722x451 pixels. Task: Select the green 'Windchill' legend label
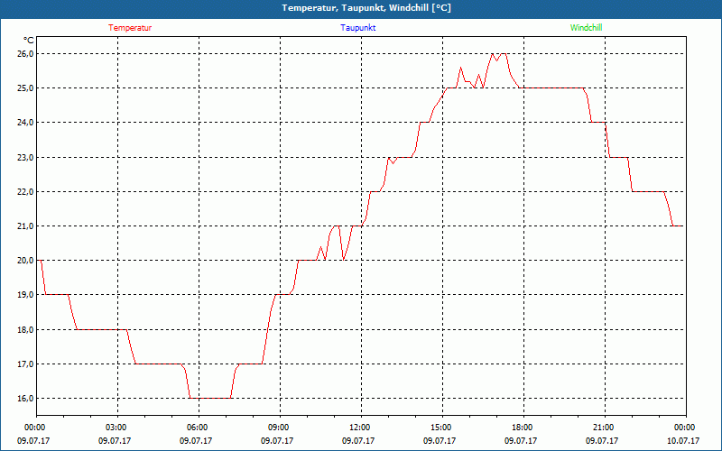click(x=586, y=28)
